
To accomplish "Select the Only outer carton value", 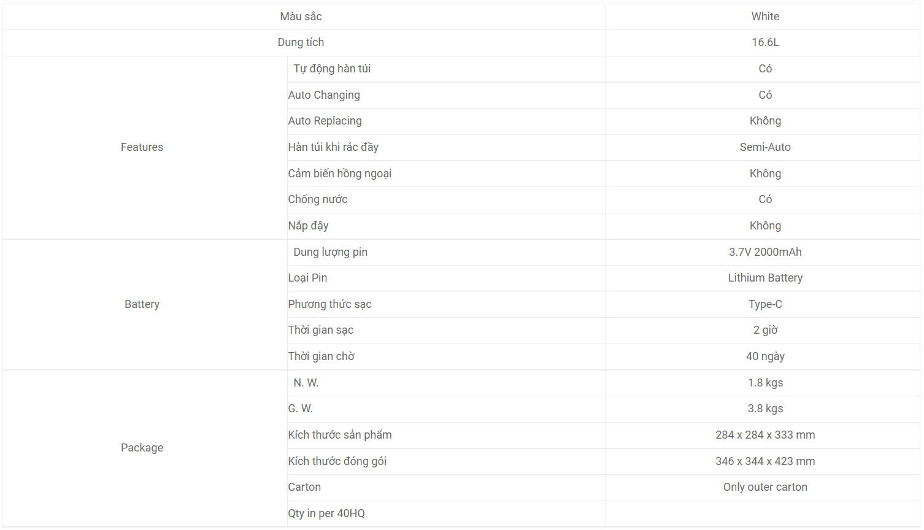I will (x=765, y=487).
